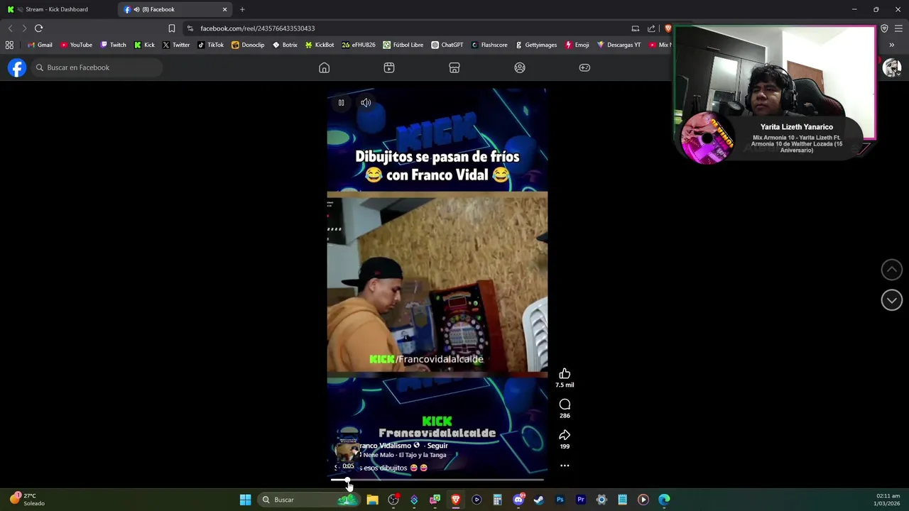Go to the previous reel with up chevron
Viewport: 909px width, 511px height.
tap(892, 270)
